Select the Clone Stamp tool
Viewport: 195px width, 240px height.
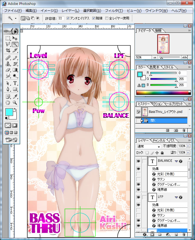pos(8,64)
